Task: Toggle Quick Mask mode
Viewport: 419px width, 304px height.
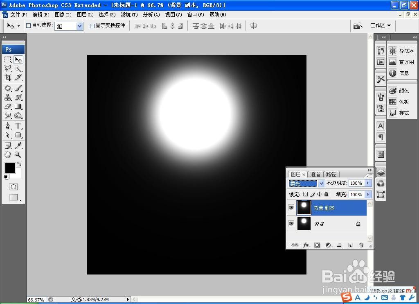Action: tap(14, 187)
